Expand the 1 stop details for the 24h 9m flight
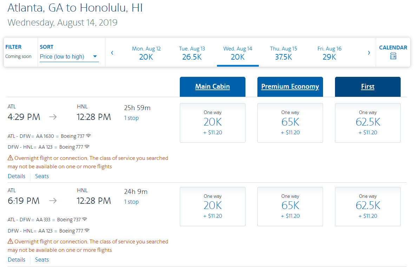Image resolution: width=414 pixels, height=269 pixels. tap(131, 202)
